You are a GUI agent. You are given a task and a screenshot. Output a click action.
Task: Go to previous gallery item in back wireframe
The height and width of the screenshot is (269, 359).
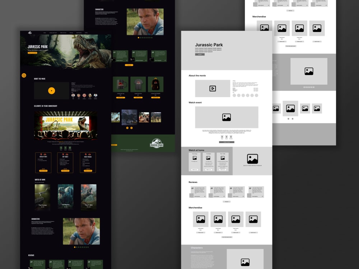(x=288, y=119)
